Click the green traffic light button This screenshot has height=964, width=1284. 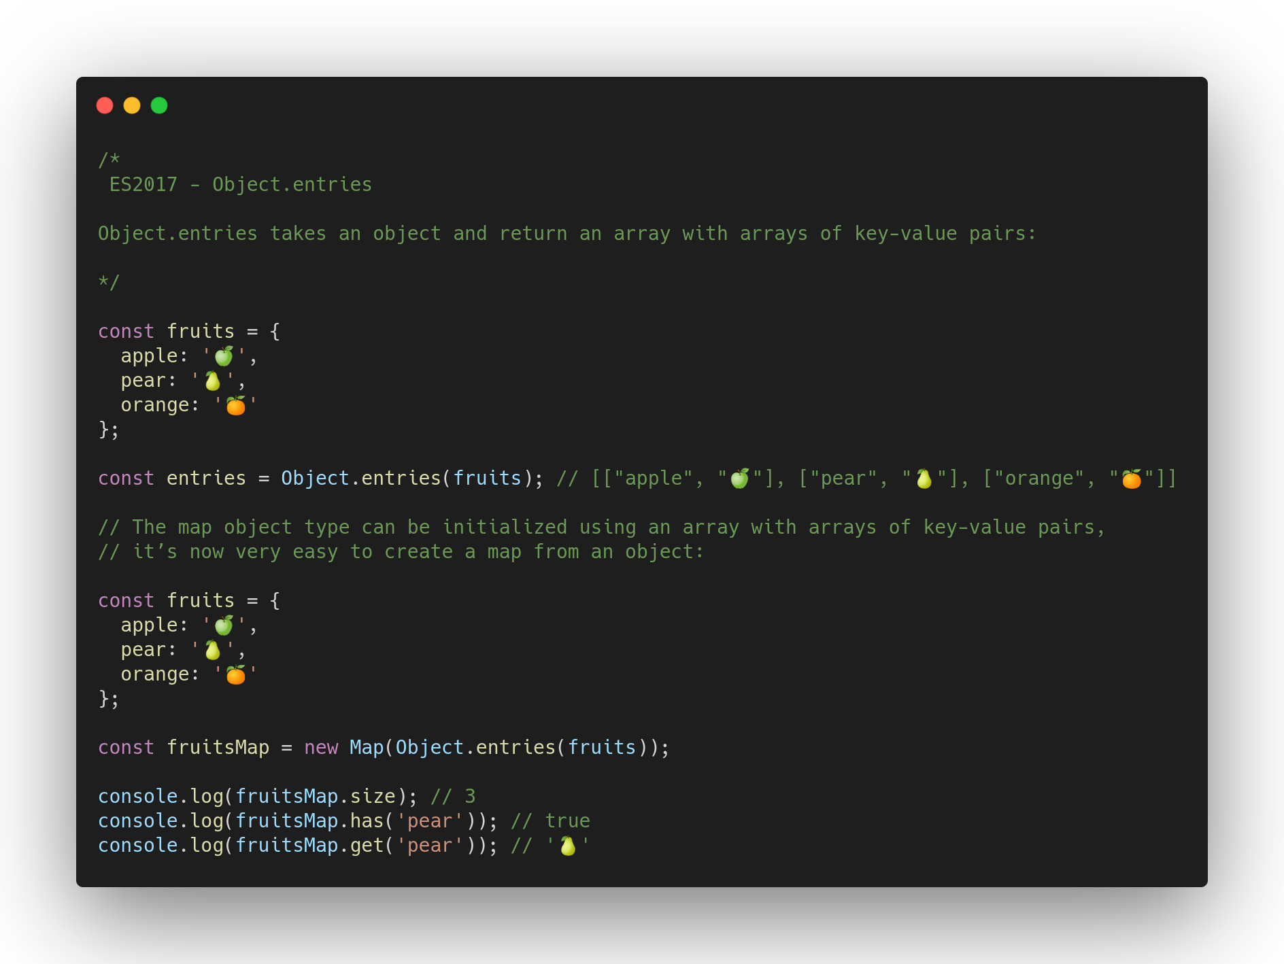[158, 105]
